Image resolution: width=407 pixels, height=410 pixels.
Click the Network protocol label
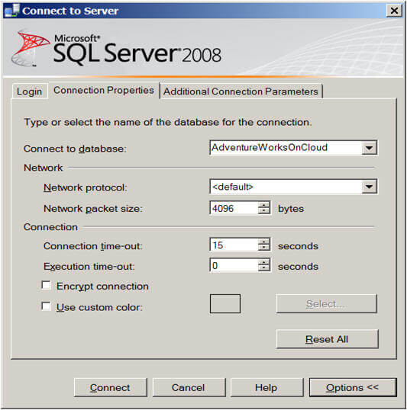coord(86,187)
